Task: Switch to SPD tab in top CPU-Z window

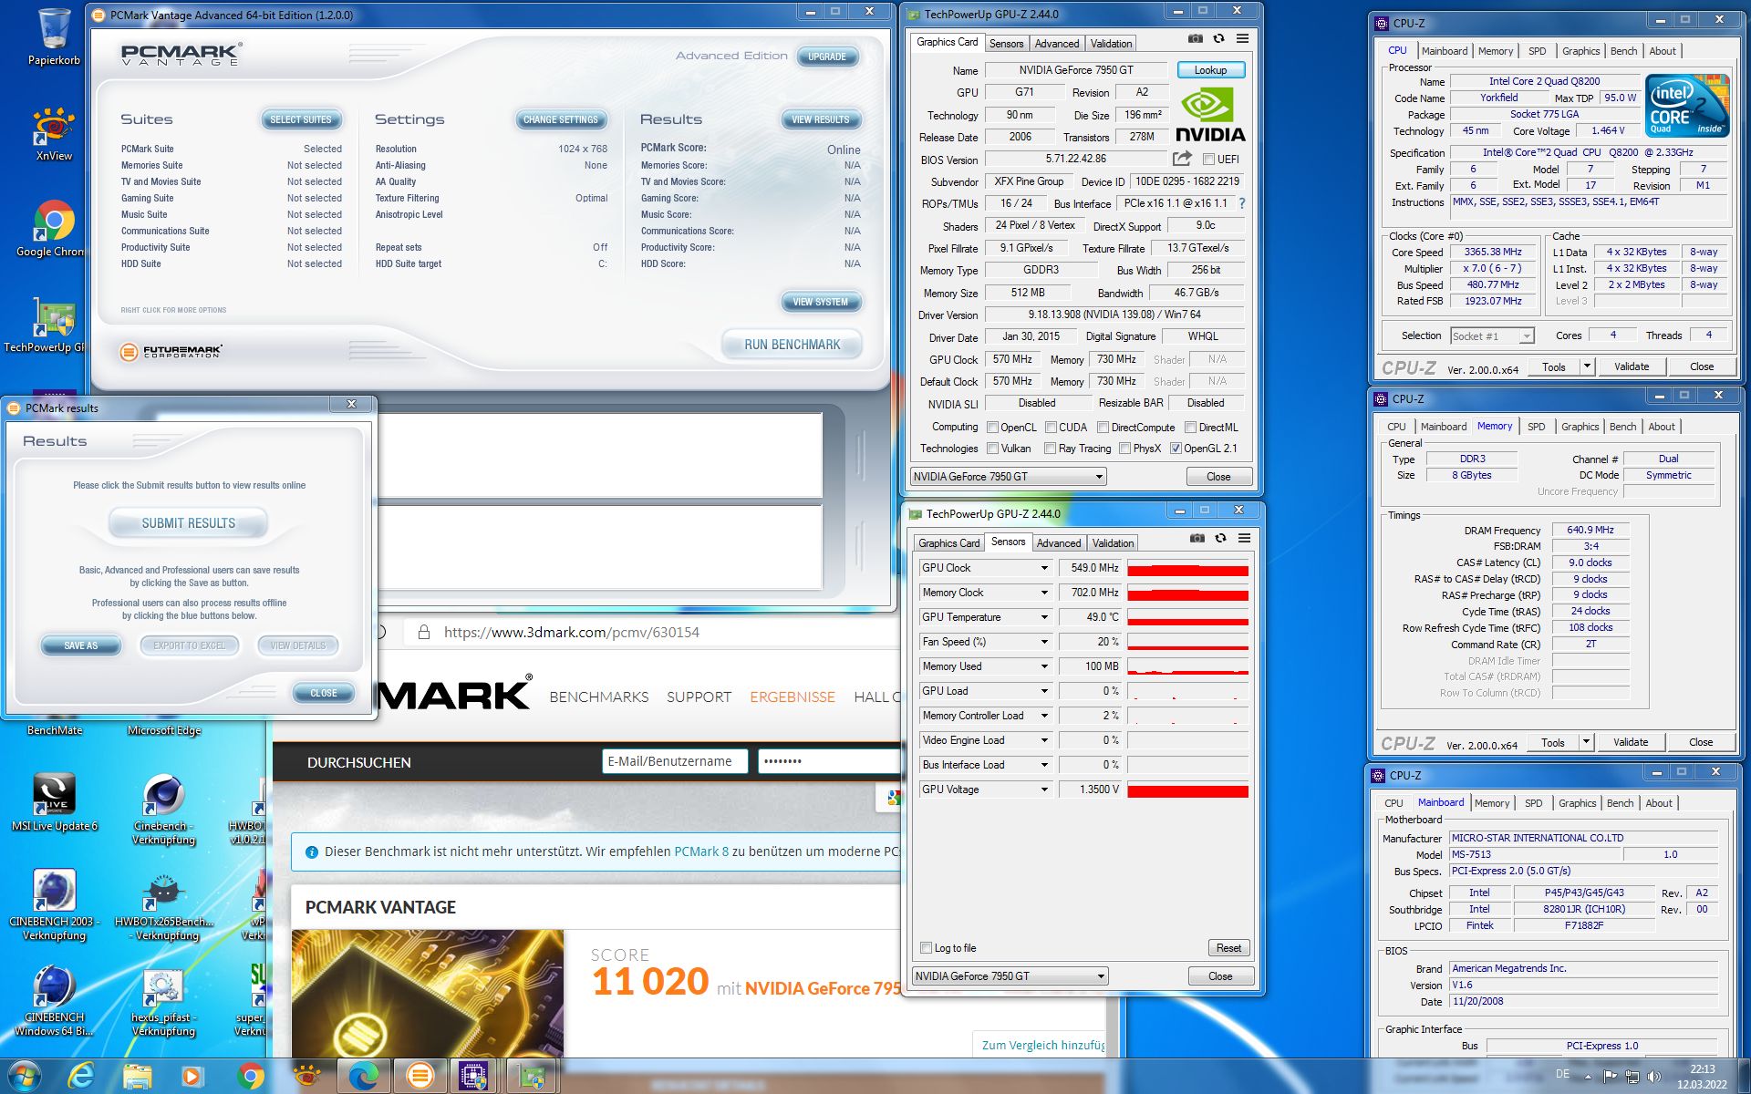Action: (x=1538, y=51)
